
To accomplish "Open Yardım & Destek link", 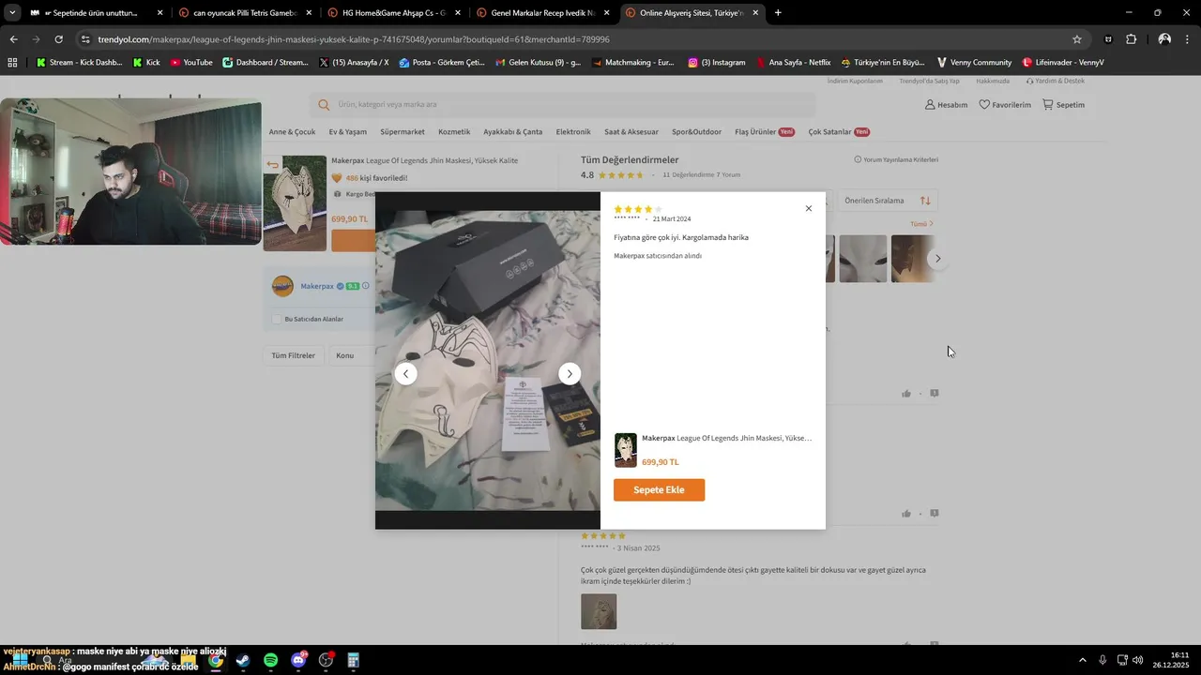I will (1056, 81).
